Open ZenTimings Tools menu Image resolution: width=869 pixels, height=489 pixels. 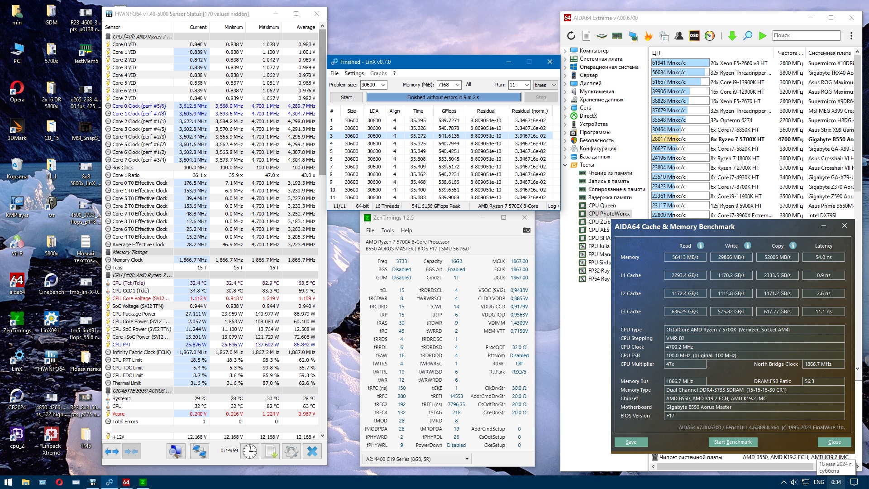(387, 230)
